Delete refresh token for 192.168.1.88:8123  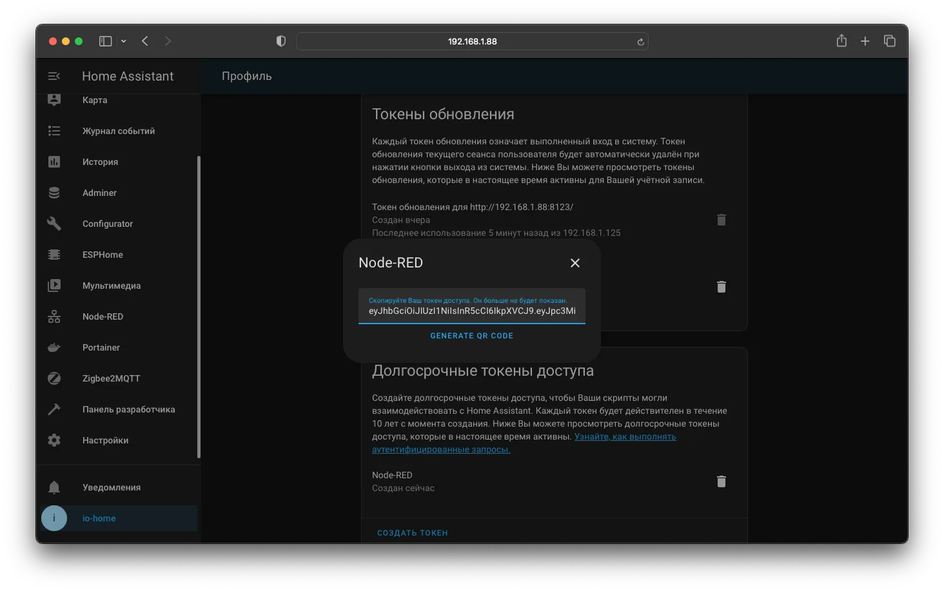coord(722,220)
